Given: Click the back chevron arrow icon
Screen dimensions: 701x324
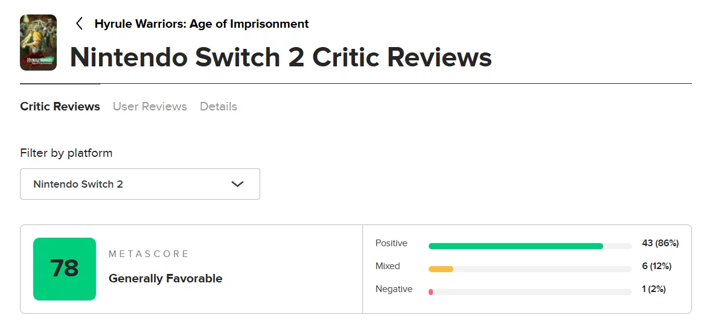Looking at the screenshot, I should pos(79,24).
